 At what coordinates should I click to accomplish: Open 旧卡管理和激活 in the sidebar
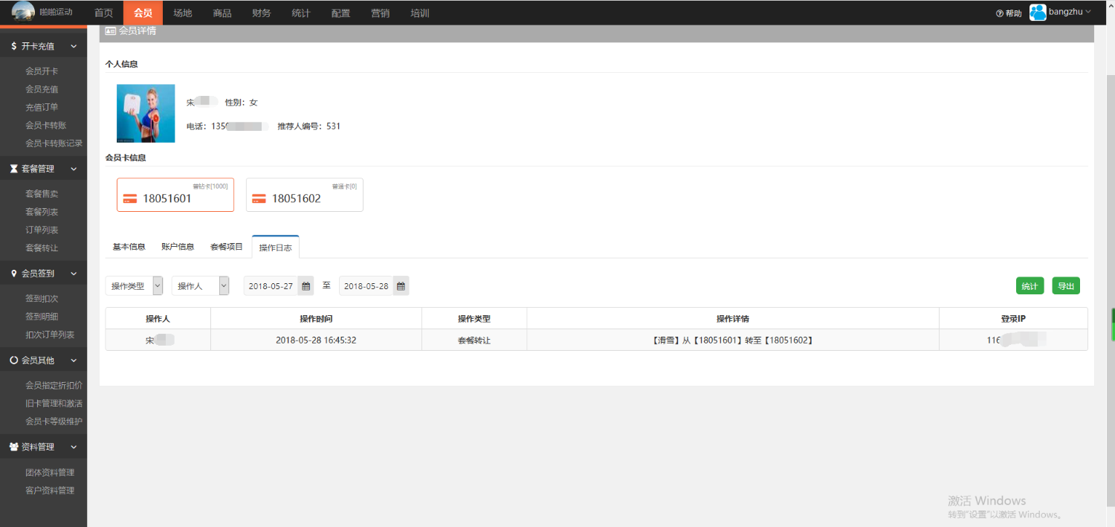click(54, 404)
